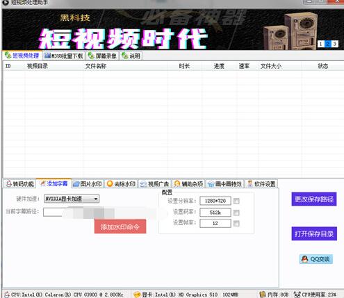
Task: Open the M3U8批量下载 tab
Action: click(x=63, y=56)
